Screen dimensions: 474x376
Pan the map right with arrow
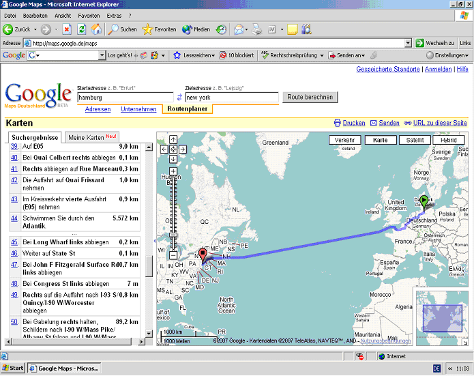pos(183,149)
